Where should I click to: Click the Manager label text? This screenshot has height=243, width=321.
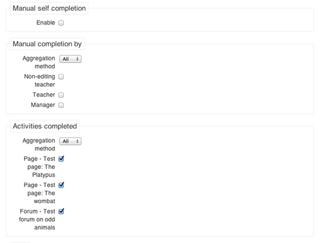[43, 105]
